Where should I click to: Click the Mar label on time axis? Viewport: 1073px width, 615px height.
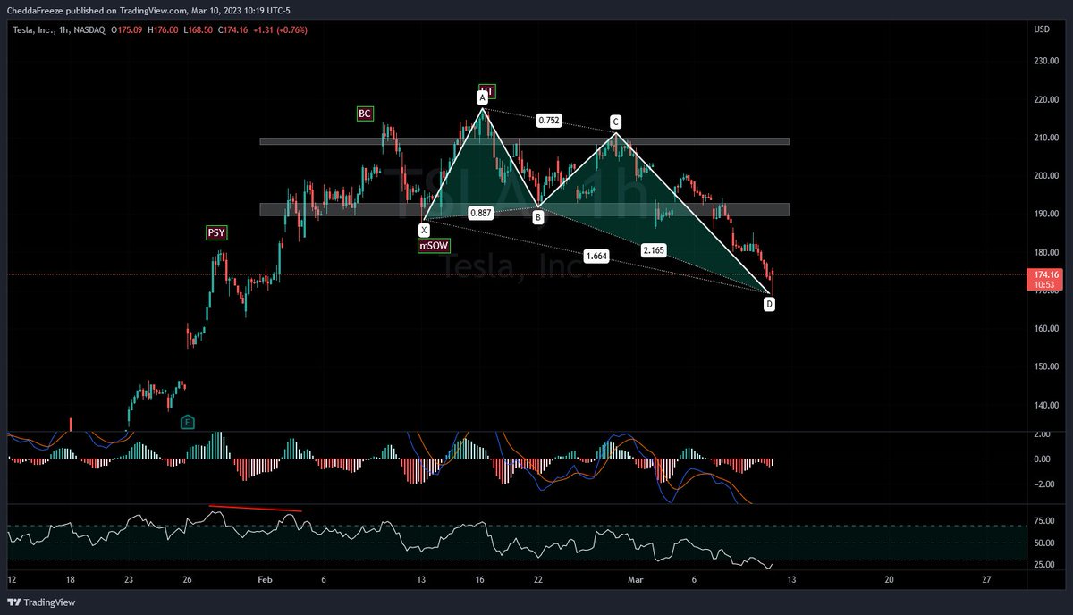tap(635, 580)
